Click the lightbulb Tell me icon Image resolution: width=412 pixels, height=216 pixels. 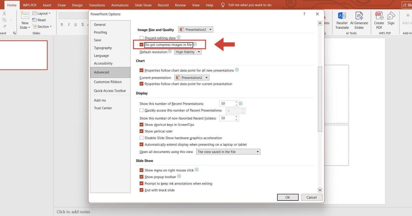click(x=223, y=5)
